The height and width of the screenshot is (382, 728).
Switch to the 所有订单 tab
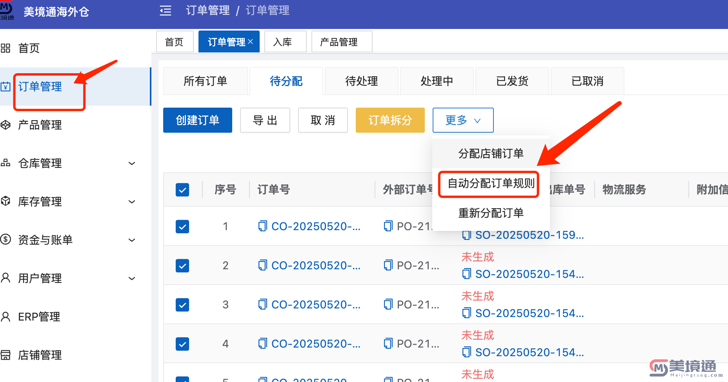point(206,81)
